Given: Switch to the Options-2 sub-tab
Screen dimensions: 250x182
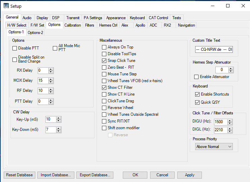Looking at the screenshot, I should pos(35,33).
